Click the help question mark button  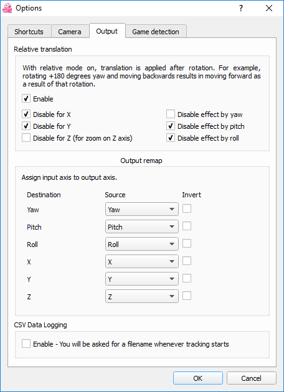tap(240, 8)
